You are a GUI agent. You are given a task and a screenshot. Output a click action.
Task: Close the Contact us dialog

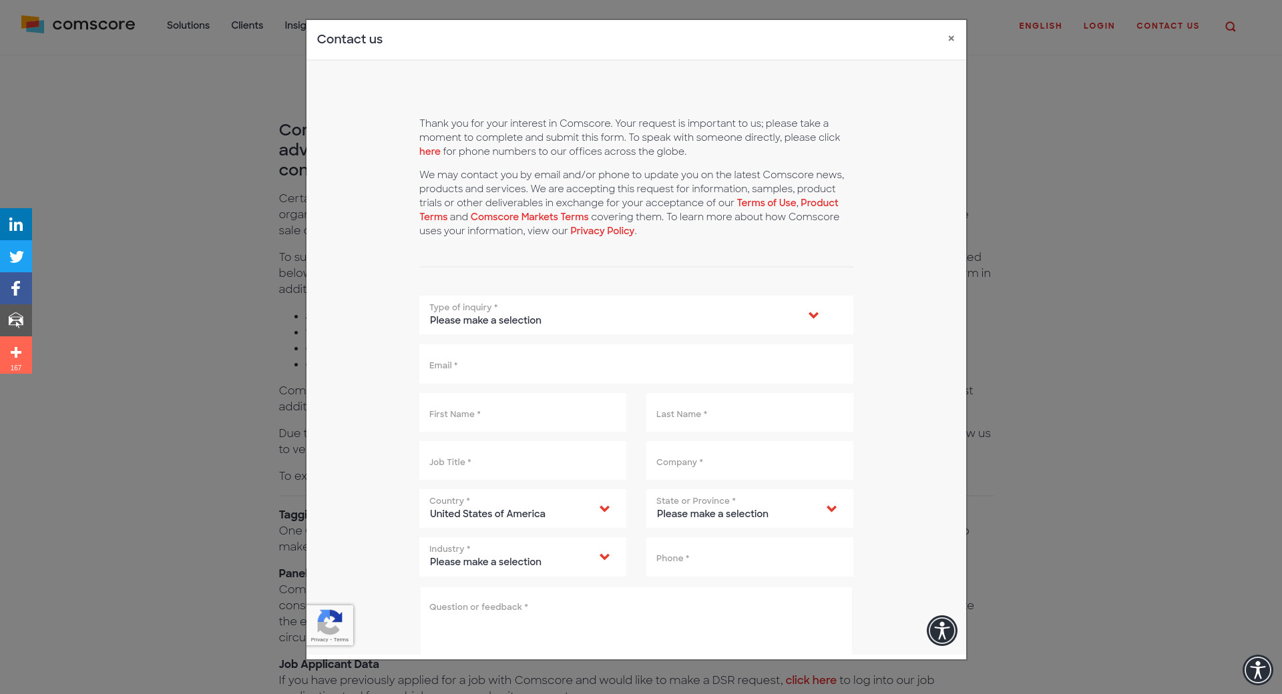pyautogui.click(x=951, y=39)
